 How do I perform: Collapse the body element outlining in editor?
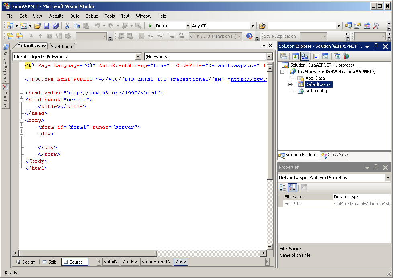[x=22, y=121]
